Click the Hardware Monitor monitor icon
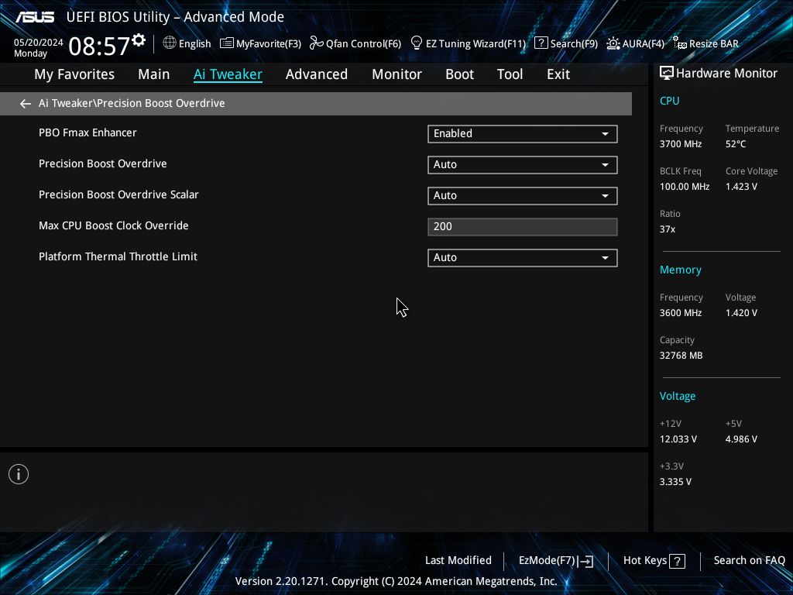Image resolution: width=793 pixels, height=595 pixels. pyautogui.click(x=667, y=74)
